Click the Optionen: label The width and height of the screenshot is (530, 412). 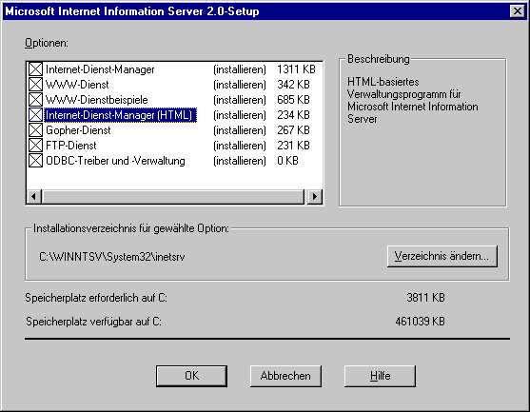click(47, 43)
